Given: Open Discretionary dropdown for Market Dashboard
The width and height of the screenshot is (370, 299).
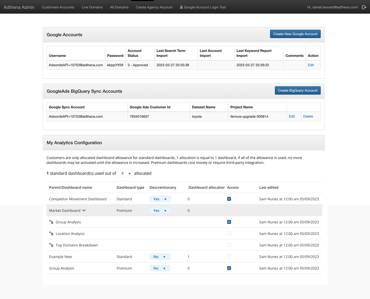Looking at the screenshot, I should coord(160,211).
